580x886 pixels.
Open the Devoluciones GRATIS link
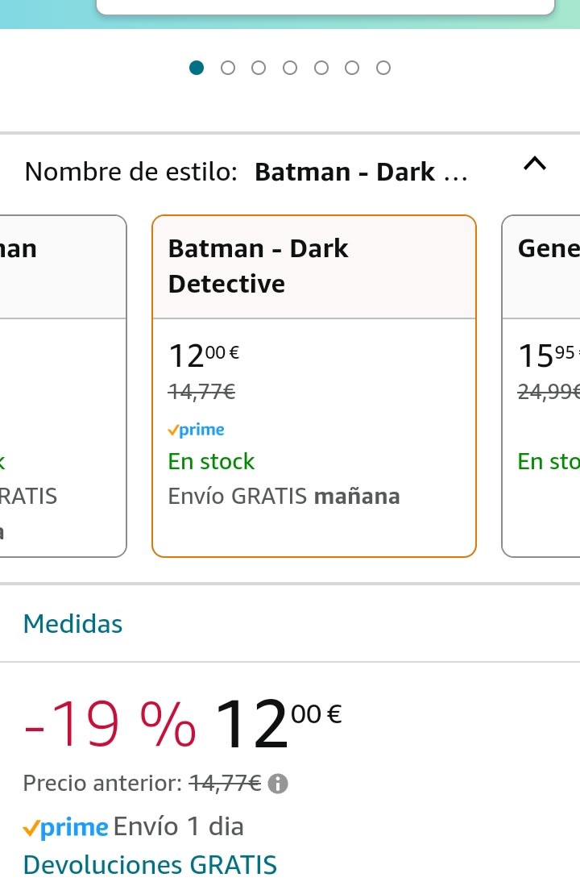(150, 865)
